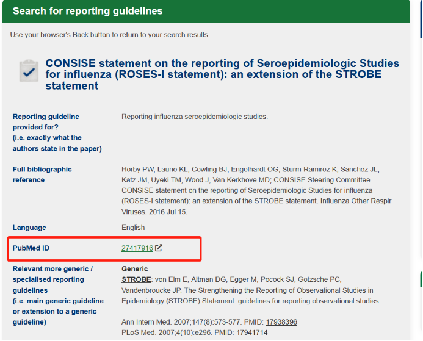The height and width of the screenshot is (341, 423).
Task: Click external link icon beside PubMed ID
Action: pos(159,248)
